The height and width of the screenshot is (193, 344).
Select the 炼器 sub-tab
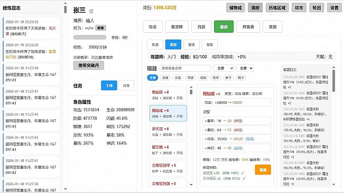coord(155,45)
